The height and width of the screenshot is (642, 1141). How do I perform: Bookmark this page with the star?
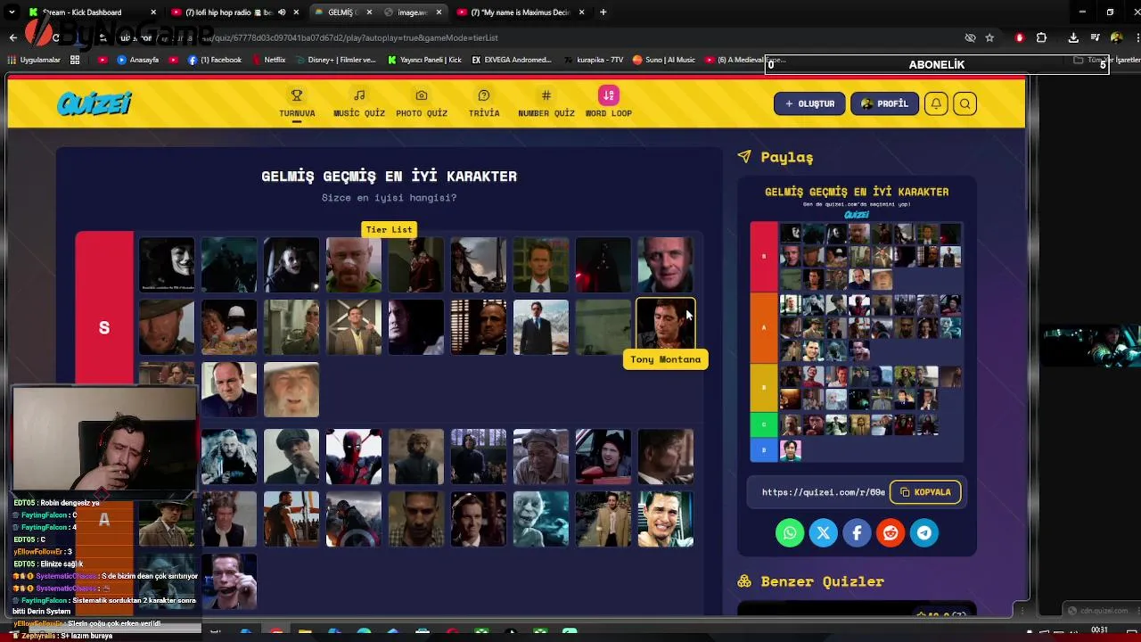(x=989, y=37)
